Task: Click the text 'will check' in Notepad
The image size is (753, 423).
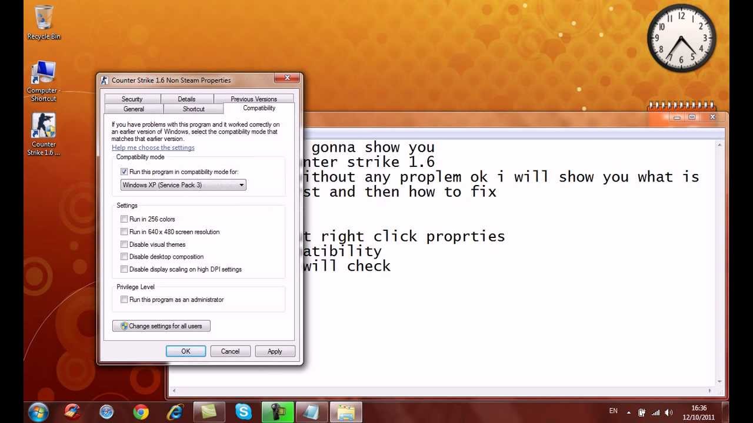Action: [x=346, y=266]
